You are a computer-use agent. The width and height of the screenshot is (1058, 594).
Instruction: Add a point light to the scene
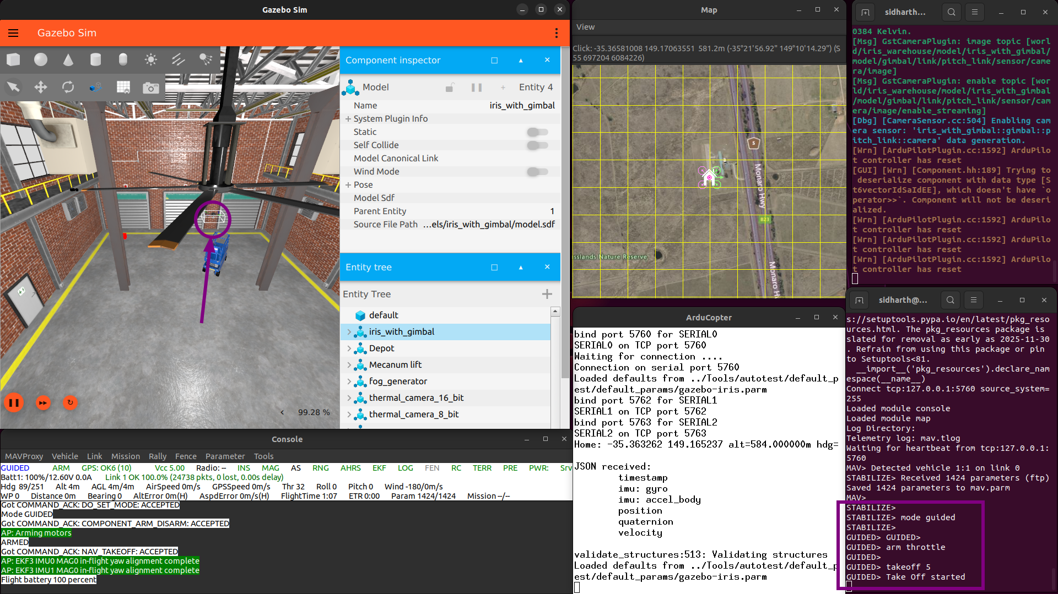coord(150,59)
